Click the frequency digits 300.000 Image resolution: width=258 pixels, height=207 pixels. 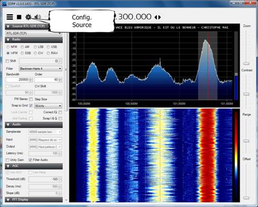[134, 17]
